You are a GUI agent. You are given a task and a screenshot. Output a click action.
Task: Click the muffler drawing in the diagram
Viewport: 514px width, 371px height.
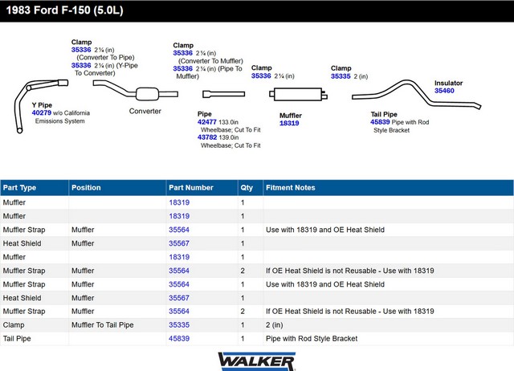[x=298, y=95]
